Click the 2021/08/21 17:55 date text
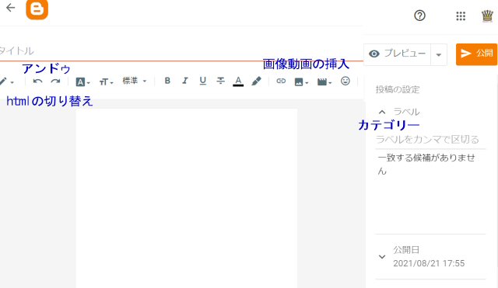The image size is (498, 288). [x=429, y=263]
